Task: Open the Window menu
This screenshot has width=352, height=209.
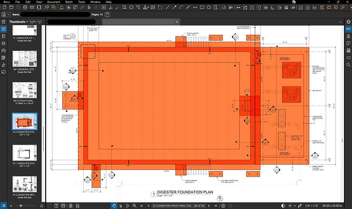Action: pyautogui.click(x=95, y=2)
